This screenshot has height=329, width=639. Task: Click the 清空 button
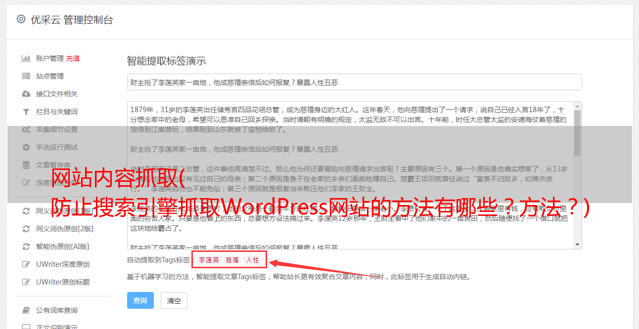click(174, 300)
